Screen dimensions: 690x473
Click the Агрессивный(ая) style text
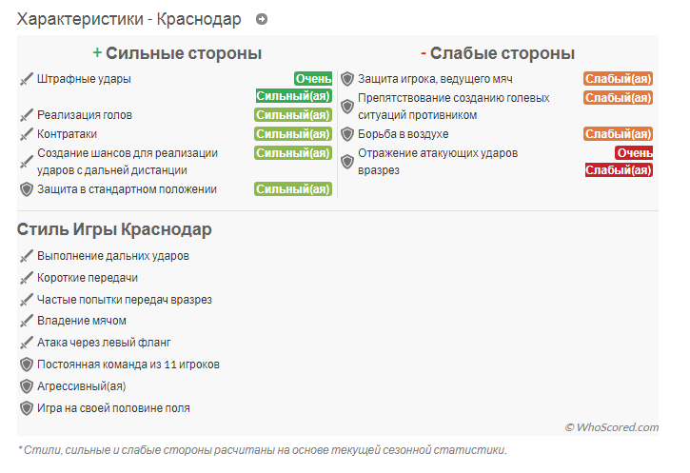(x=82, y=386)
